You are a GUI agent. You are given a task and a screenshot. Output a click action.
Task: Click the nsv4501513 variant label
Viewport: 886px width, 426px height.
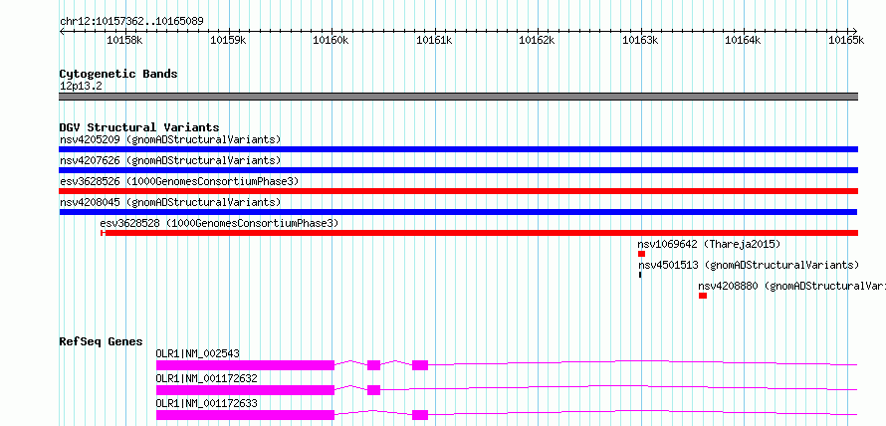[749, 265]
